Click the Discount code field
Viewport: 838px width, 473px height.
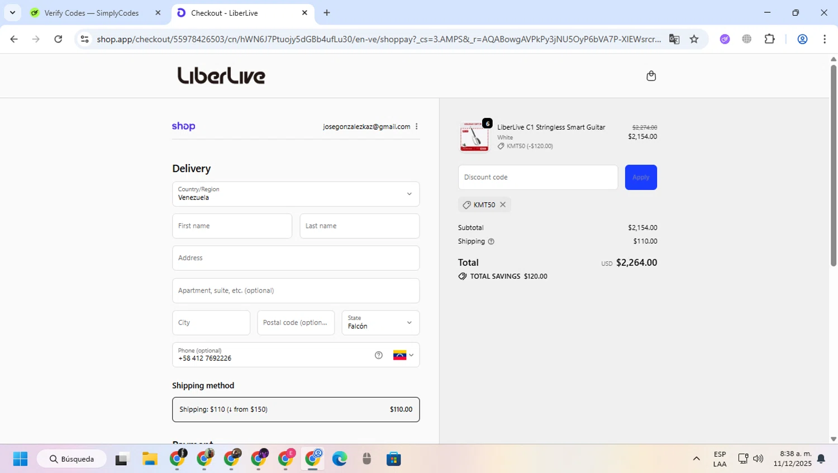point(538,177)
